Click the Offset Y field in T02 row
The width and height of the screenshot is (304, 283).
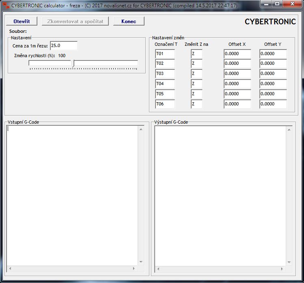273,64
